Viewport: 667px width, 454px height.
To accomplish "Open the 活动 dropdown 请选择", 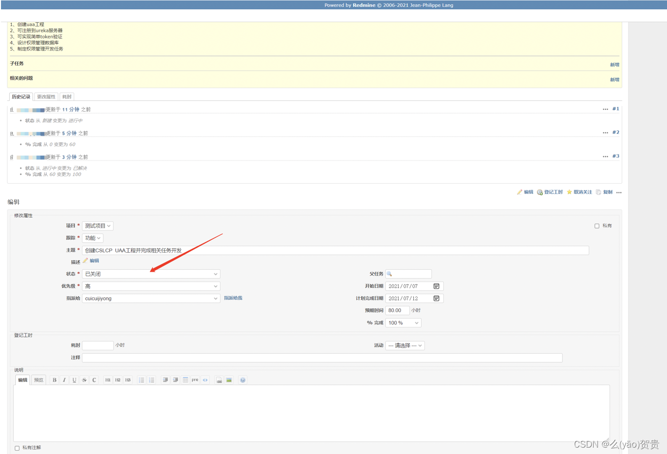I will click(405, 346).
